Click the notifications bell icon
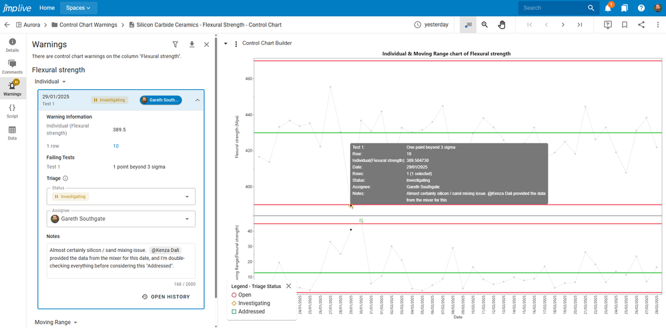Viewport: 666px width, 328px height. (x=608, y=8)
